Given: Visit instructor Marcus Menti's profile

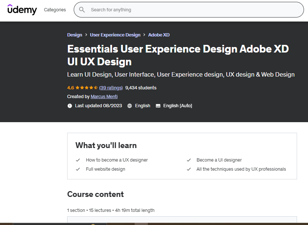Looking at the screenshot, I should [x=104, y=97].
